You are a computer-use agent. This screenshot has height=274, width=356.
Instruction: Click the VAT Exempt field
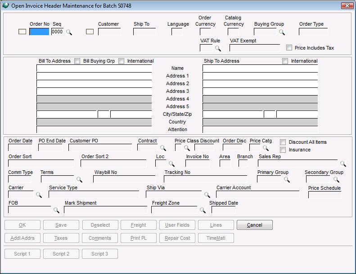255,48
